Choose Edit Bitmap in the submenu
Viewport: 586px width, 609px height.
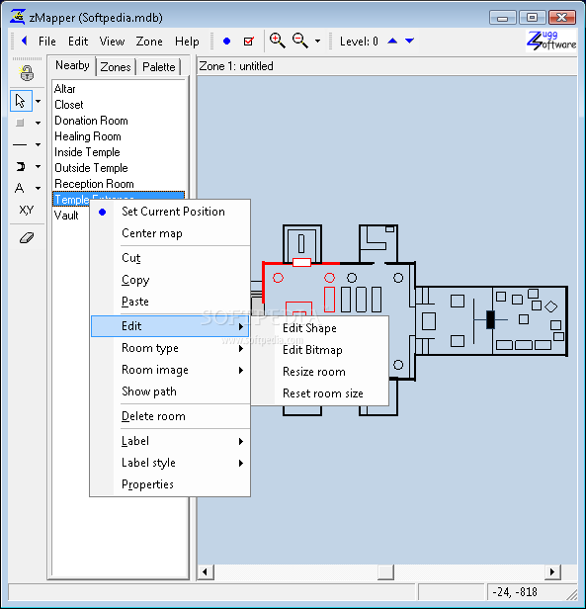(320, 350)
